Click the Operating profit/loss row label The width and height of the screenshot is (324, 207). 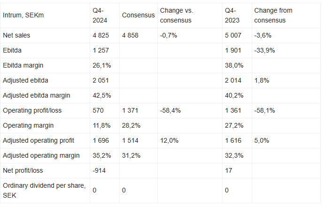pos(31,110)
